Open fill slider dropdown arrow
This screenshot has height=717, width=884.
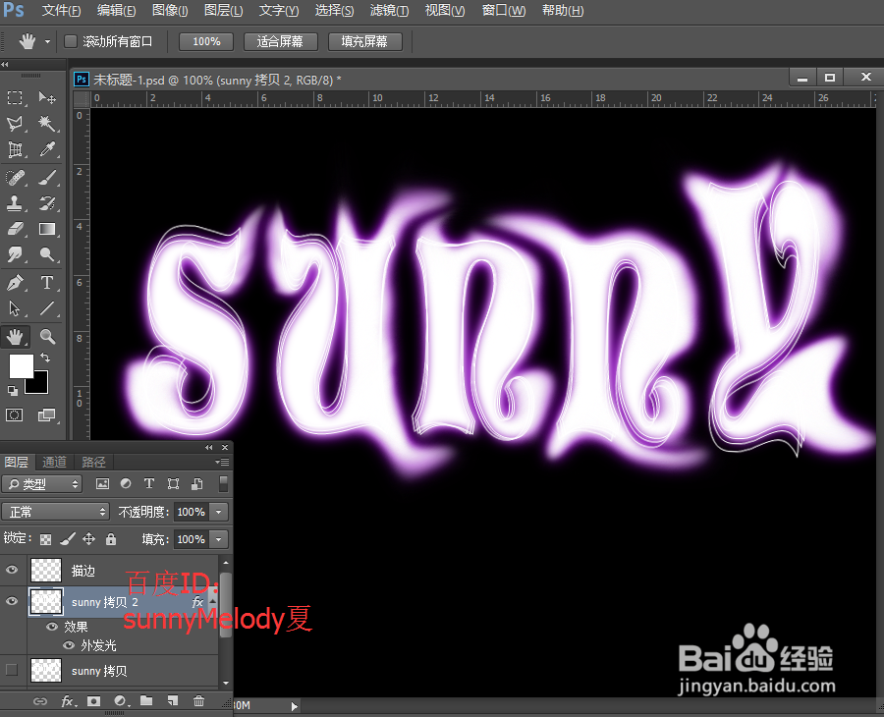coord(219,539)
